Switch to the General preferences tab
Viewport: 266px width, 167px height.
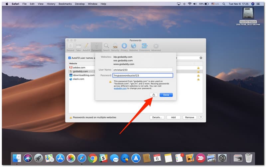pyautogui.click(x=70, y=47)
